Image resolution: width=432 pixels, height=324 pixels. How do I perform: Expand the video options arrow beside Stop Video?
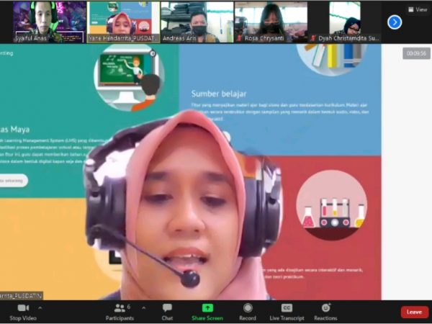[x=40, y=307]
